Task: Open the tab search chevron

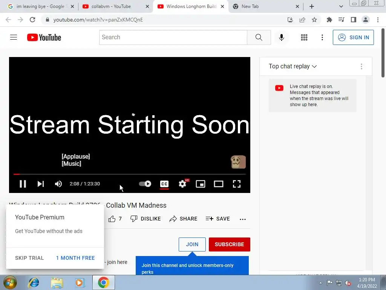Action: (x=341, y=6)
